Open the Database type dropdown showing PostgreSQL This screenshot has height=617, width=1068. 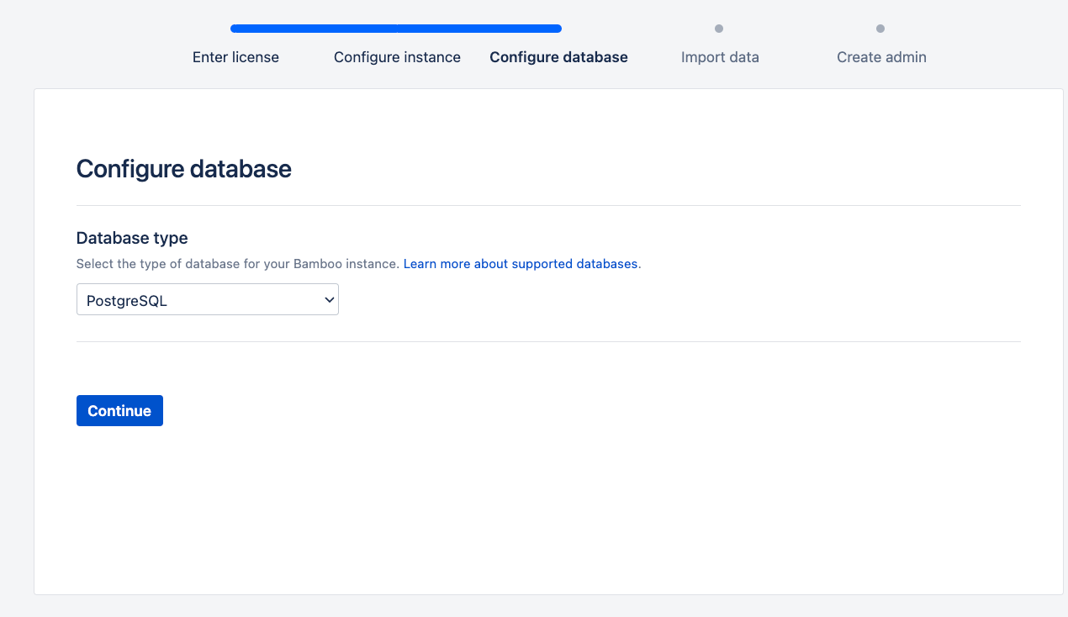tap(207, 300)
